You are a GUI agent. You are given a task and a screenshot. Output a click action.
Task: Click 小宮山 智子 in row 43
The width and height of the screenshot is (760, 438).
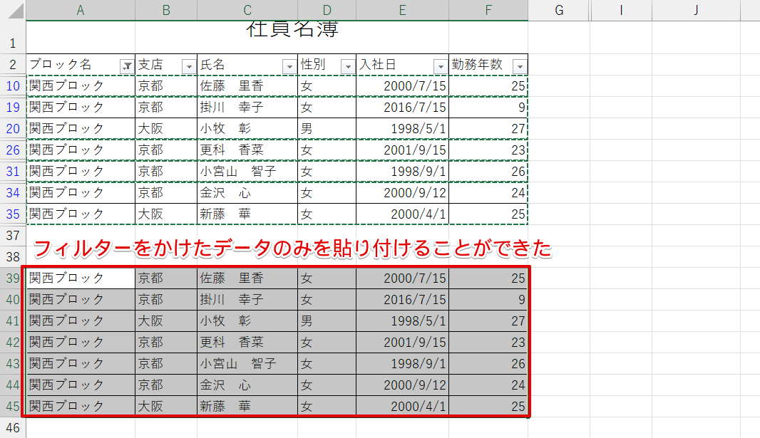[x=238, y=363]
